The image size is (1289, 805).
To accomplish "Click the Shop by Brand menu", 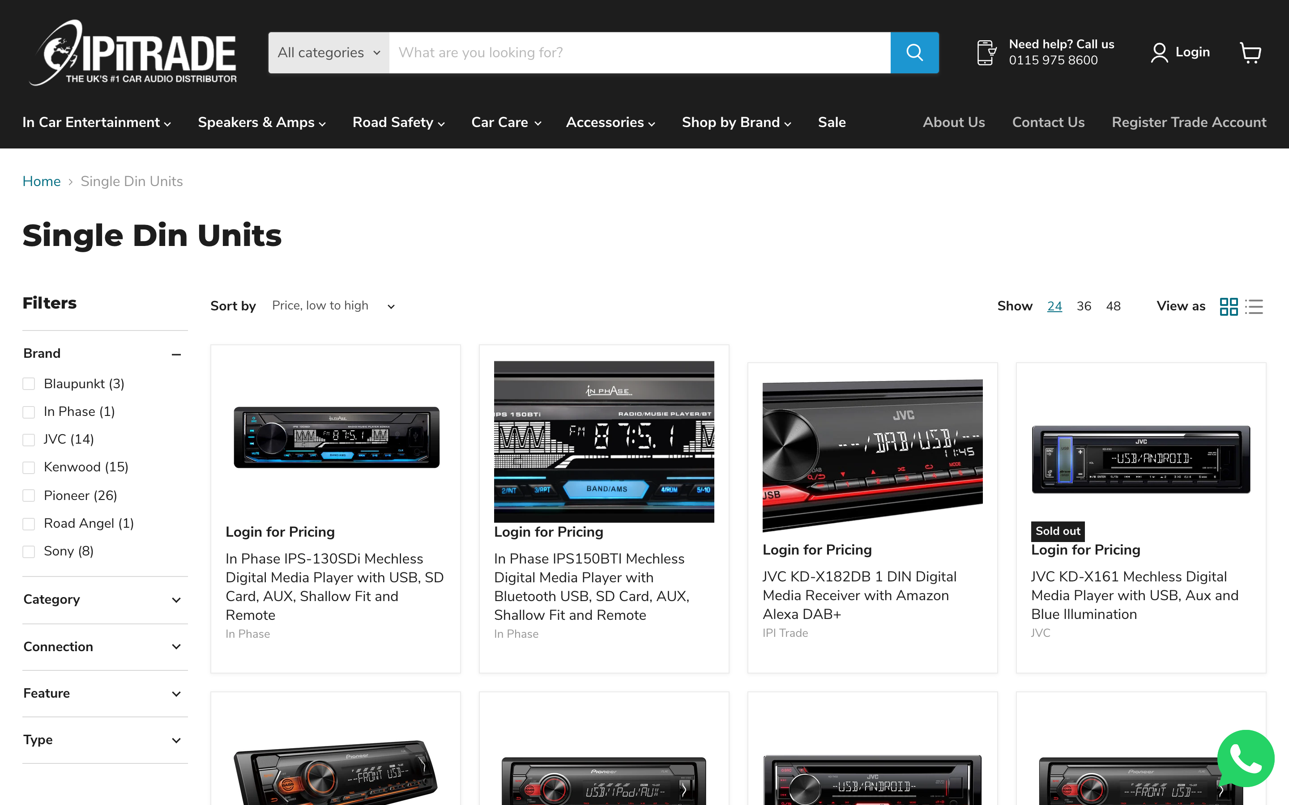I will (x=737, y=122).
